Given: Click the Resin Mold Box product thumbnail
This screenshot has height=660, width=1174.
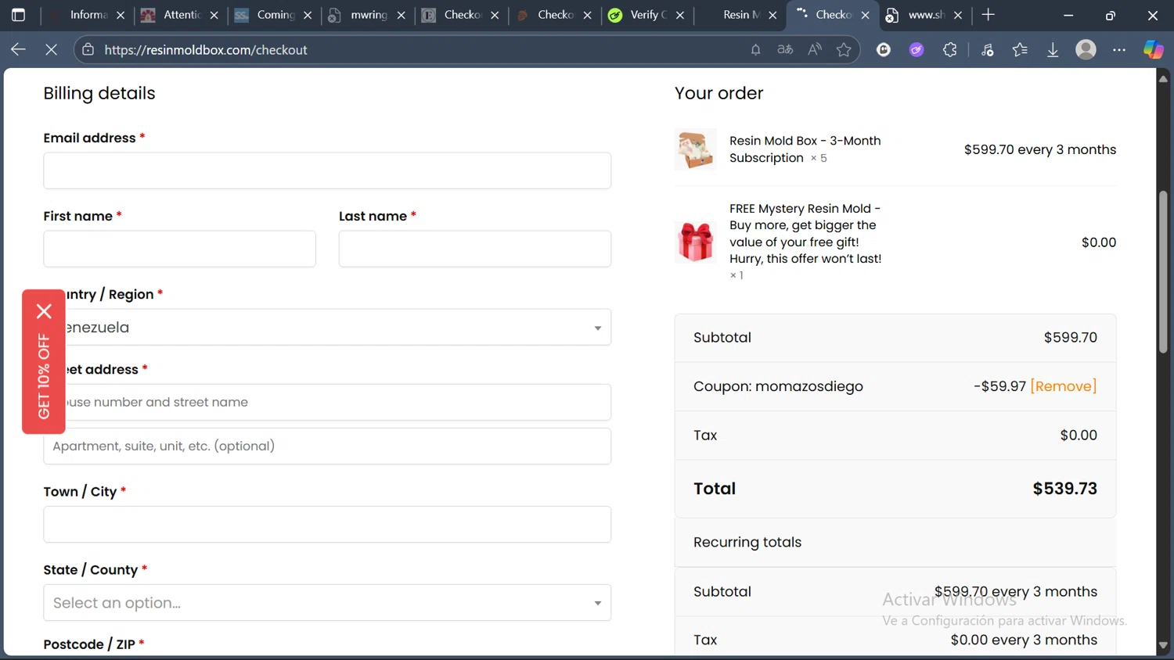Looking at the screenshot, I should pyautogui.click(x=696, y=149).
